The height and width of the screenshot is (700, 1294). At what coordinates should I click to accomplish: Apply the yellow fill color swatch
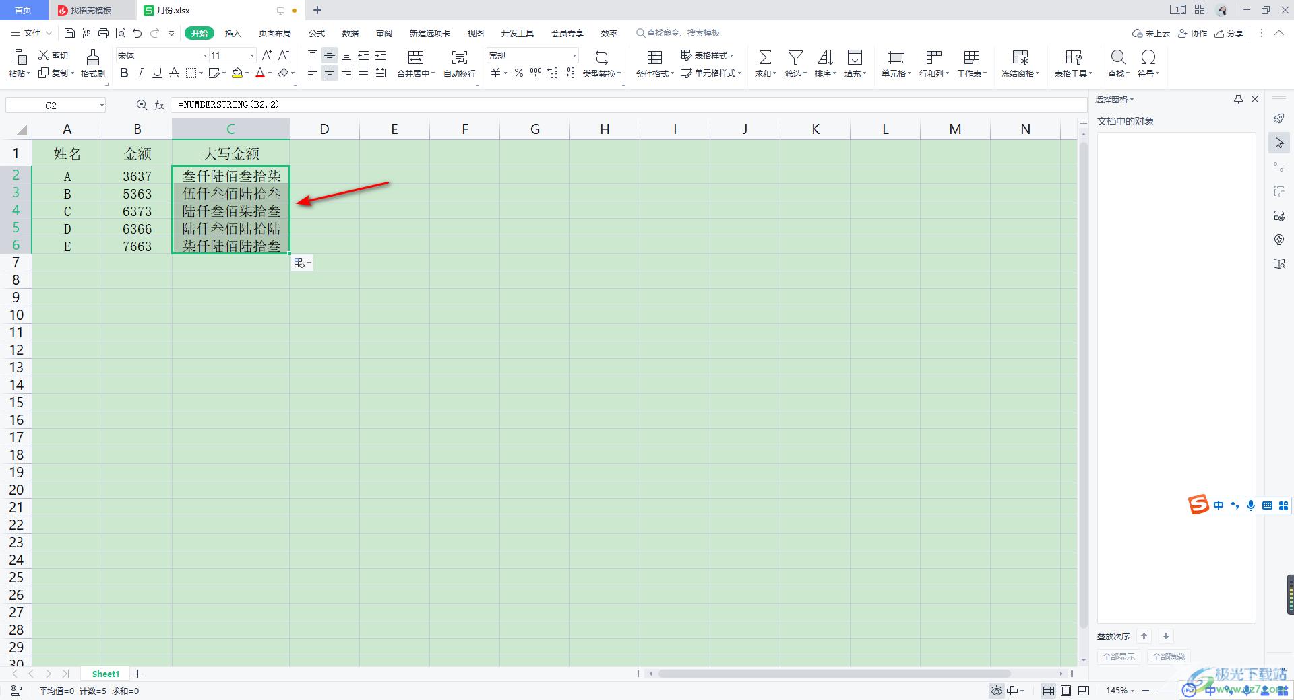pos(237,73)
